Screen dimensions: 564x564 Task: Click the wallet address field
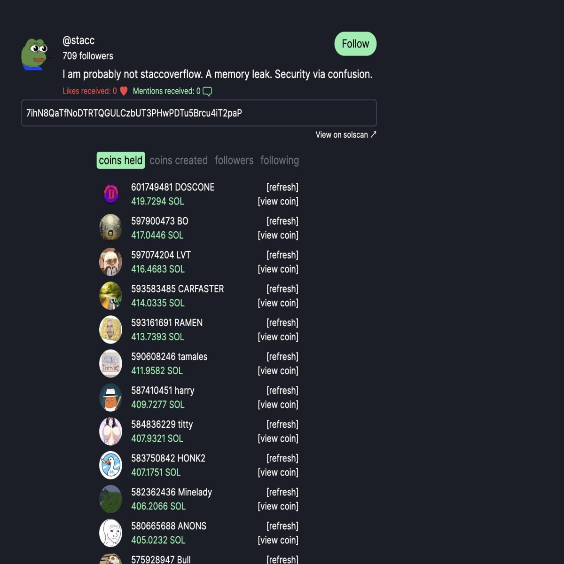(199, 113)
